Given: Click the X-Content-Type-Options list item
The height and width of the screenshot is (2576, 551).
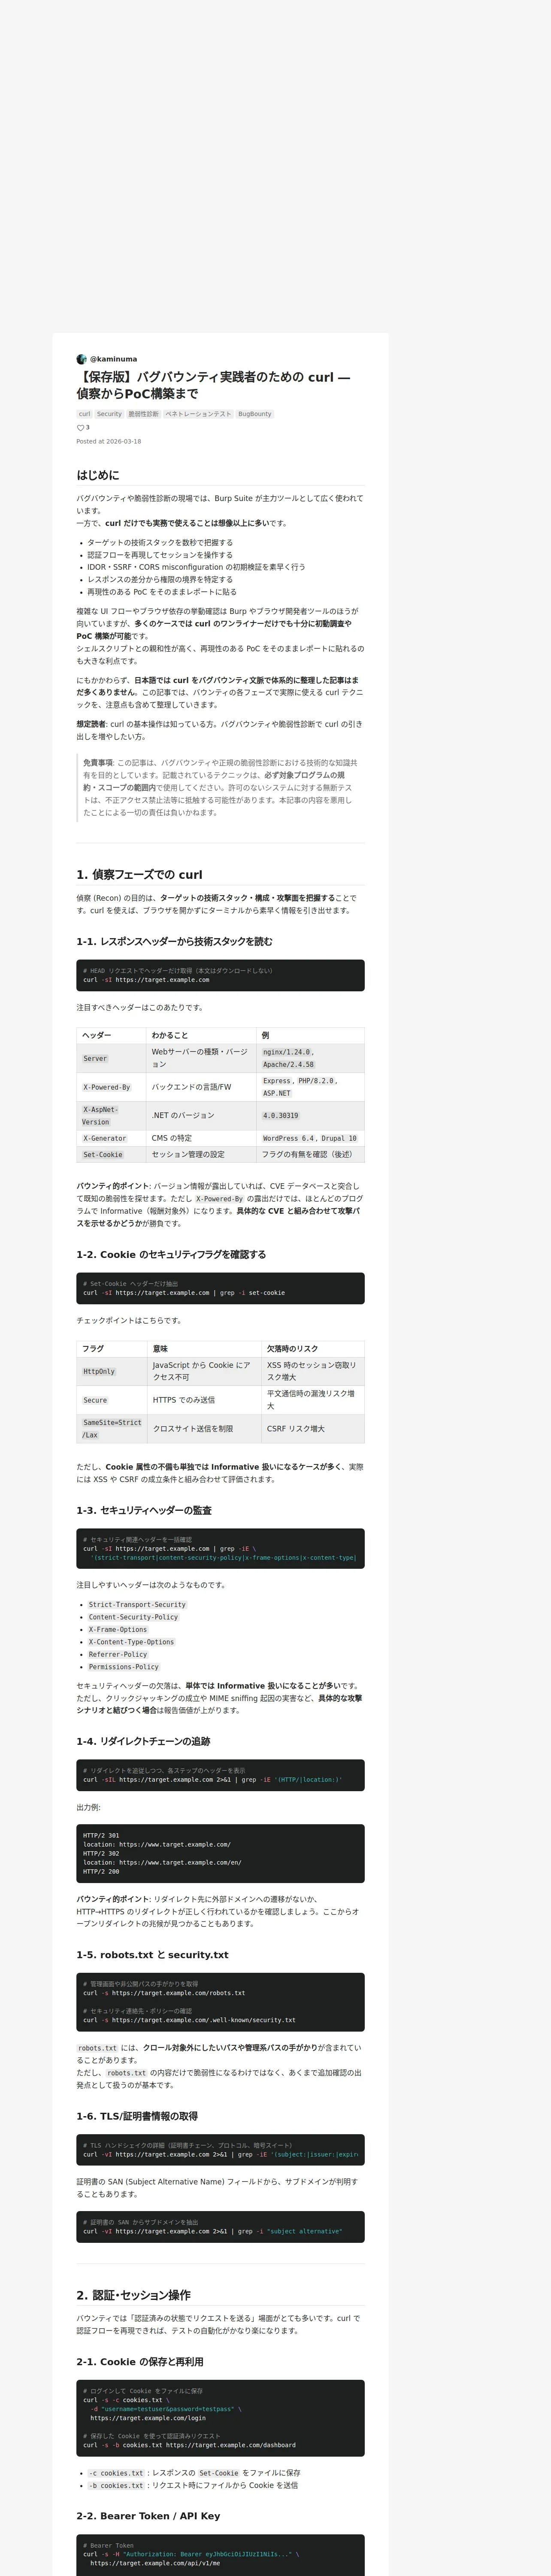Looking at the screenshot, I should click(131, 1643).
